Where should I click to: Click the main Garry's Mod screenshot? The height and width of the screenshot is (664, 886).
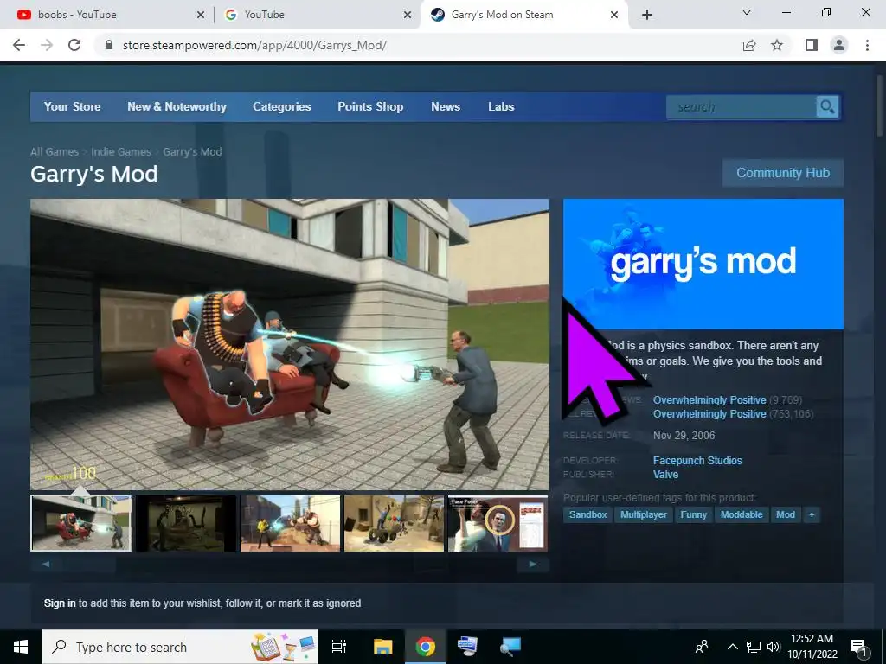pyautogui.click(x=290, y=344)
